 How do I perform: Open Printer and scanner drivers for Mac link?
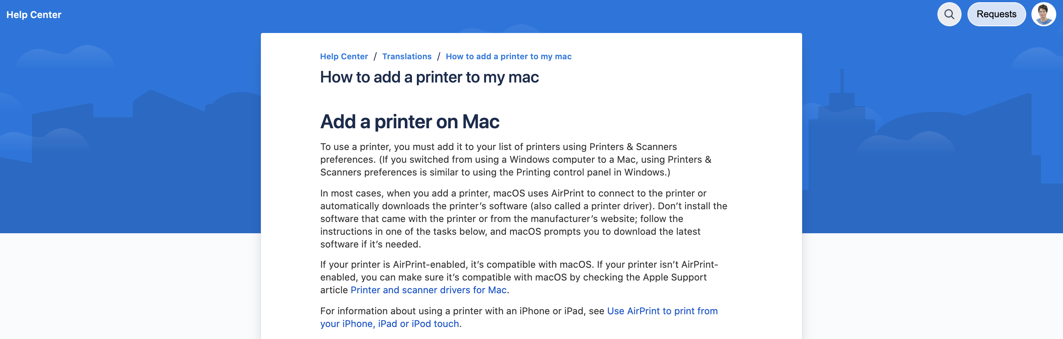tap(429, 290)
